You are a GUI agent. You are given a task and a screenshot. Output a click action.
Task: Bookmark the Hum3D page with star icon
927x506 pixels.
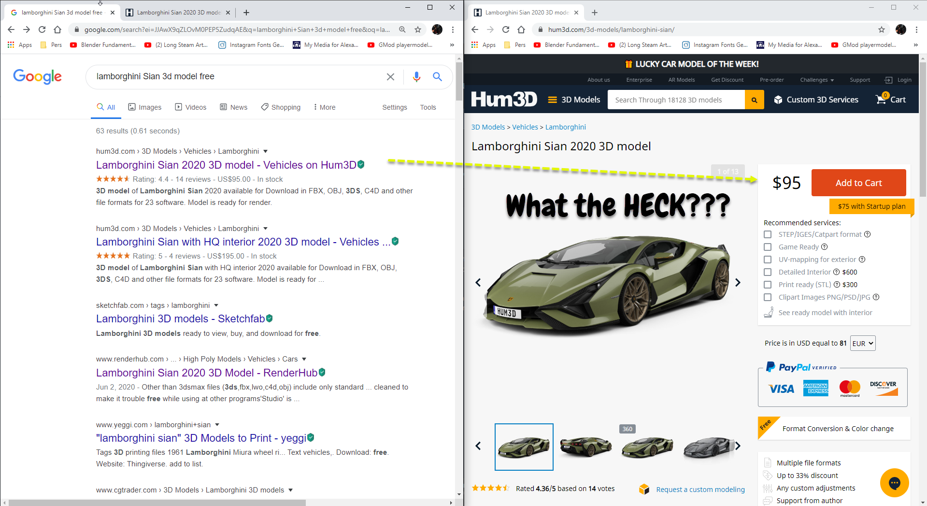882,29
